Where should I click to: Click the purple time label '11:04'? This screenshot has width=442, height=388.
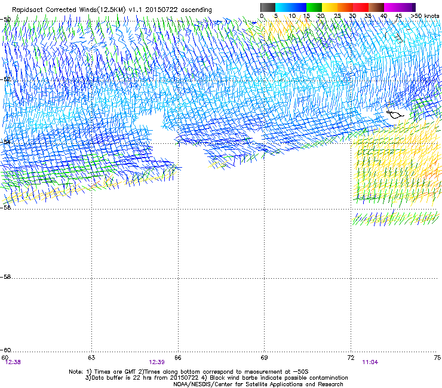(370, 362)
